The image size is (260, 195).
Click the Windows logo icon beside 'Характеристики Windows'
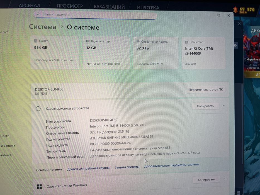40,187
